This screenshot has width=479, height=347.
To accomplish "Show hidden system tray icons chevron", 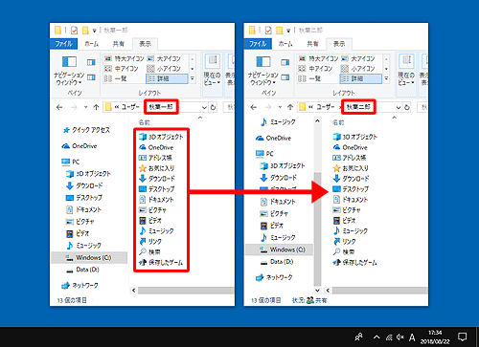I will pos(376,336).
